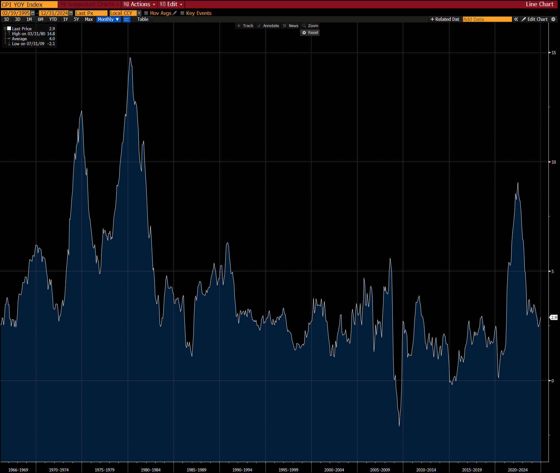This screenshot has height=473, width=560.
Task: Open the Annotate drawing tool
Action: coord(268,26)
